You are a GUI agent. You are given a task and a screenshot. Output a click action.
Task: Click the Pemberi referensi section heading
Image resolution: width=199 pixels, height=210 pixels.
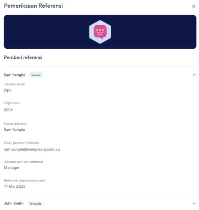point(23,58)
